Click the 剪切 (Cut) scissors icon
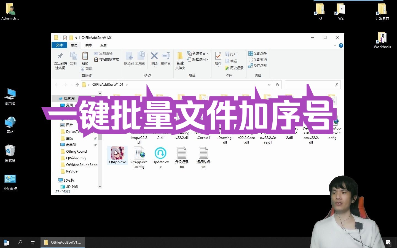 pos(83,69)
